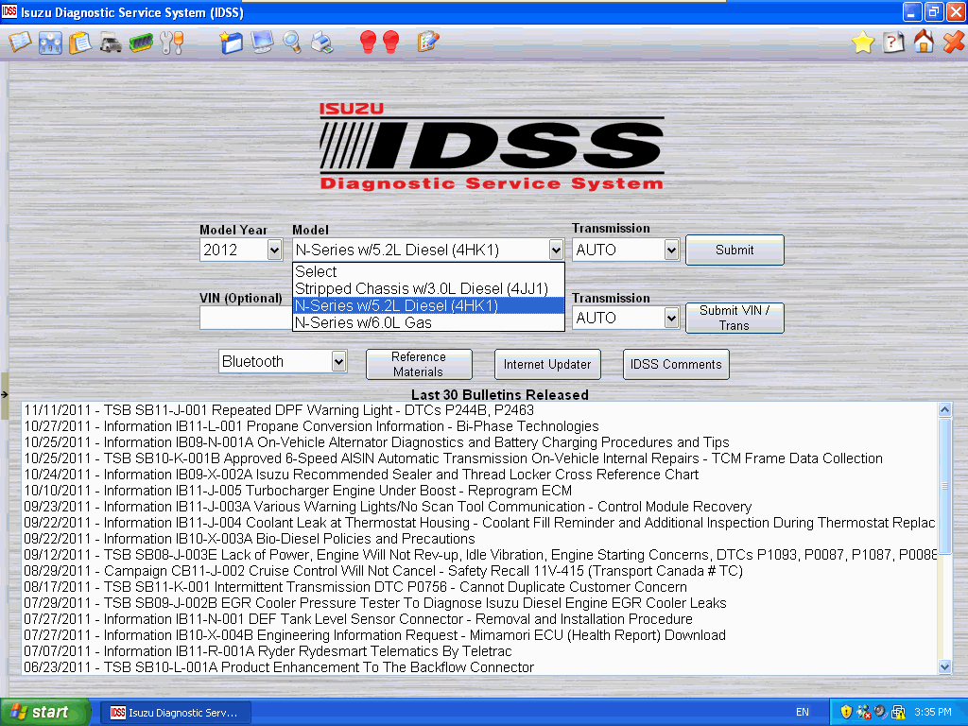968x726 pixels.
Task: Open the help question mark icon
Action: coord(892,43)
